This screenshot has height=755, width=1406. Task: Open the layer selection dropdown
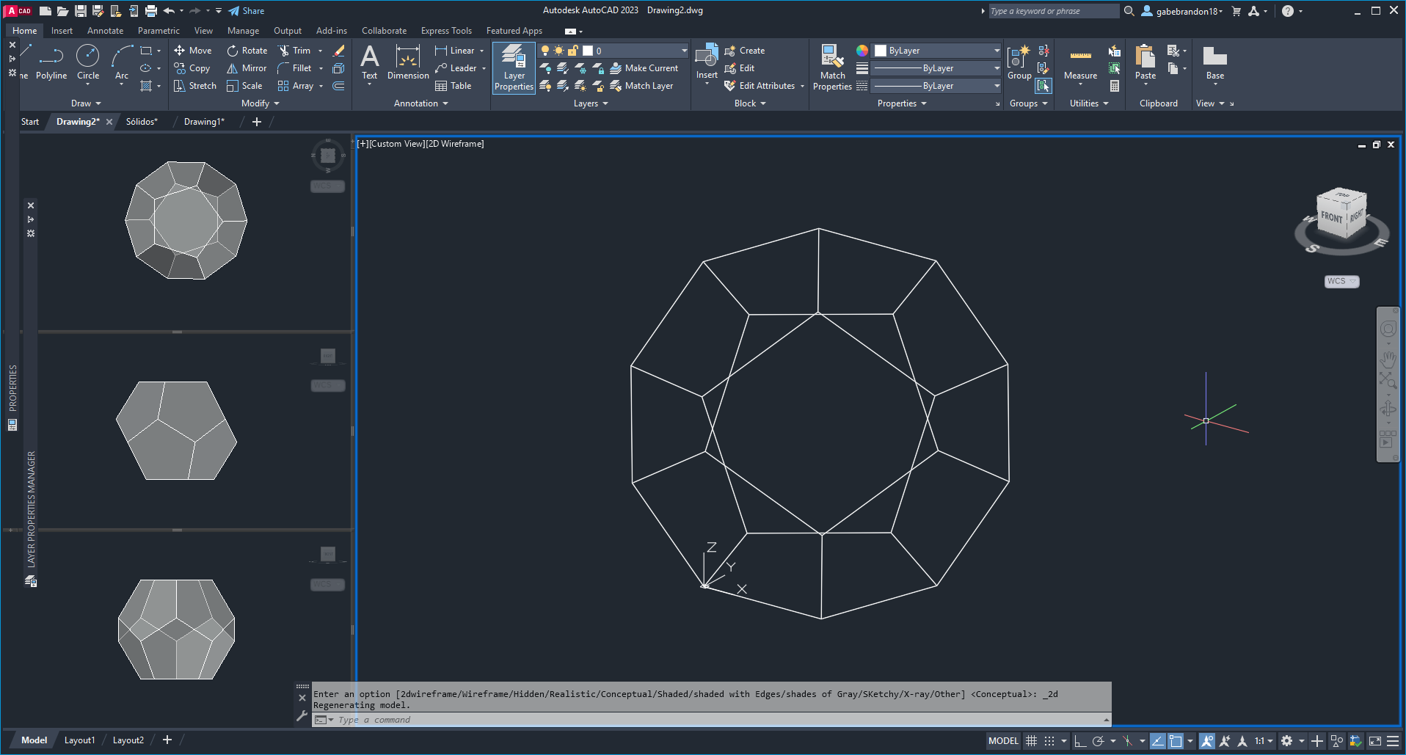coord(684,51)
